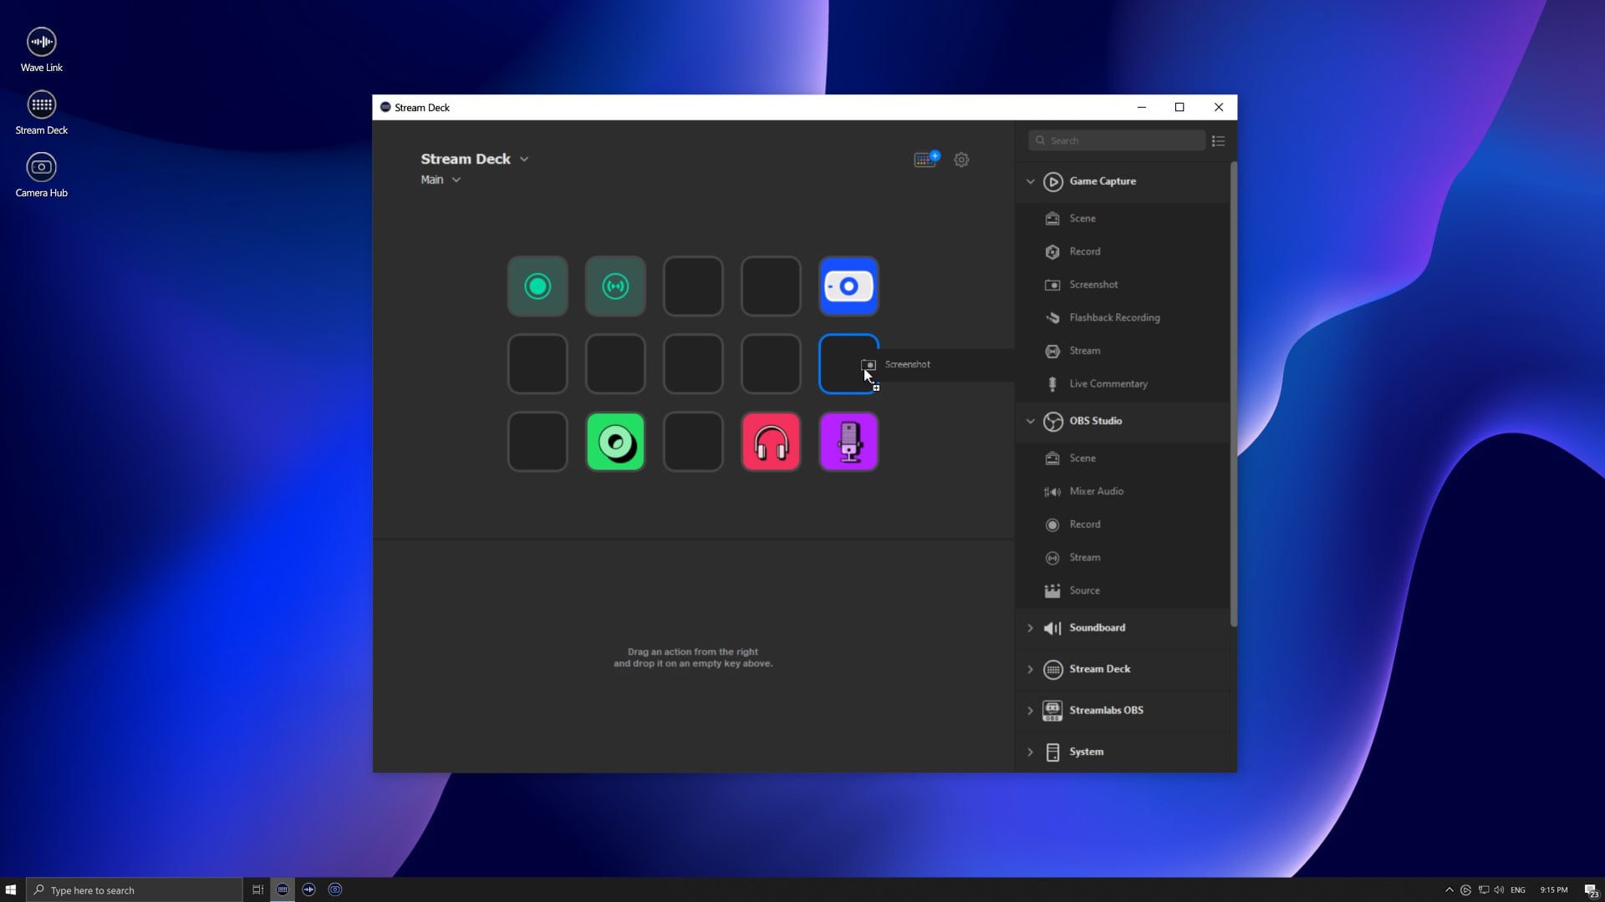This screenshot has height=902, width=1605.
Task: Click the green Voicemeeter icon on Stream Deck
Action: point(615,440)
